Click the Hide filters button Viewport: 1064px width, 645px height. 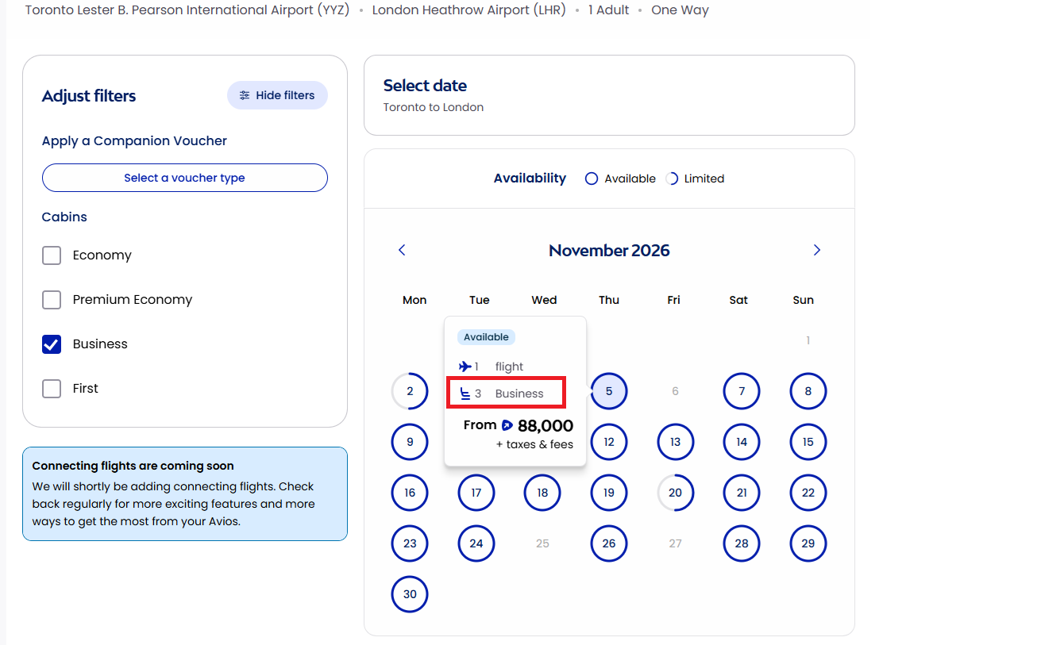[x=277, y=95]
